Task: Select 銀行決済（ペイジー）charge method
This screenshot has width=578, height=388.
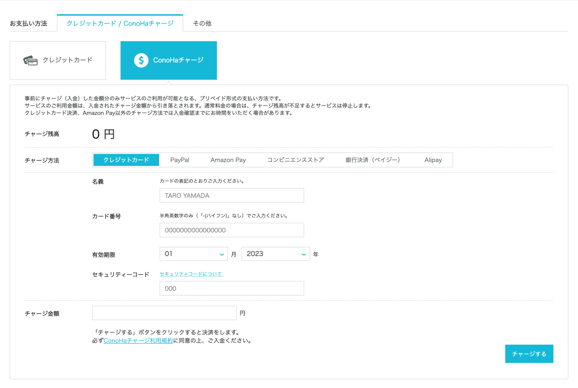Action: (372, 160)
